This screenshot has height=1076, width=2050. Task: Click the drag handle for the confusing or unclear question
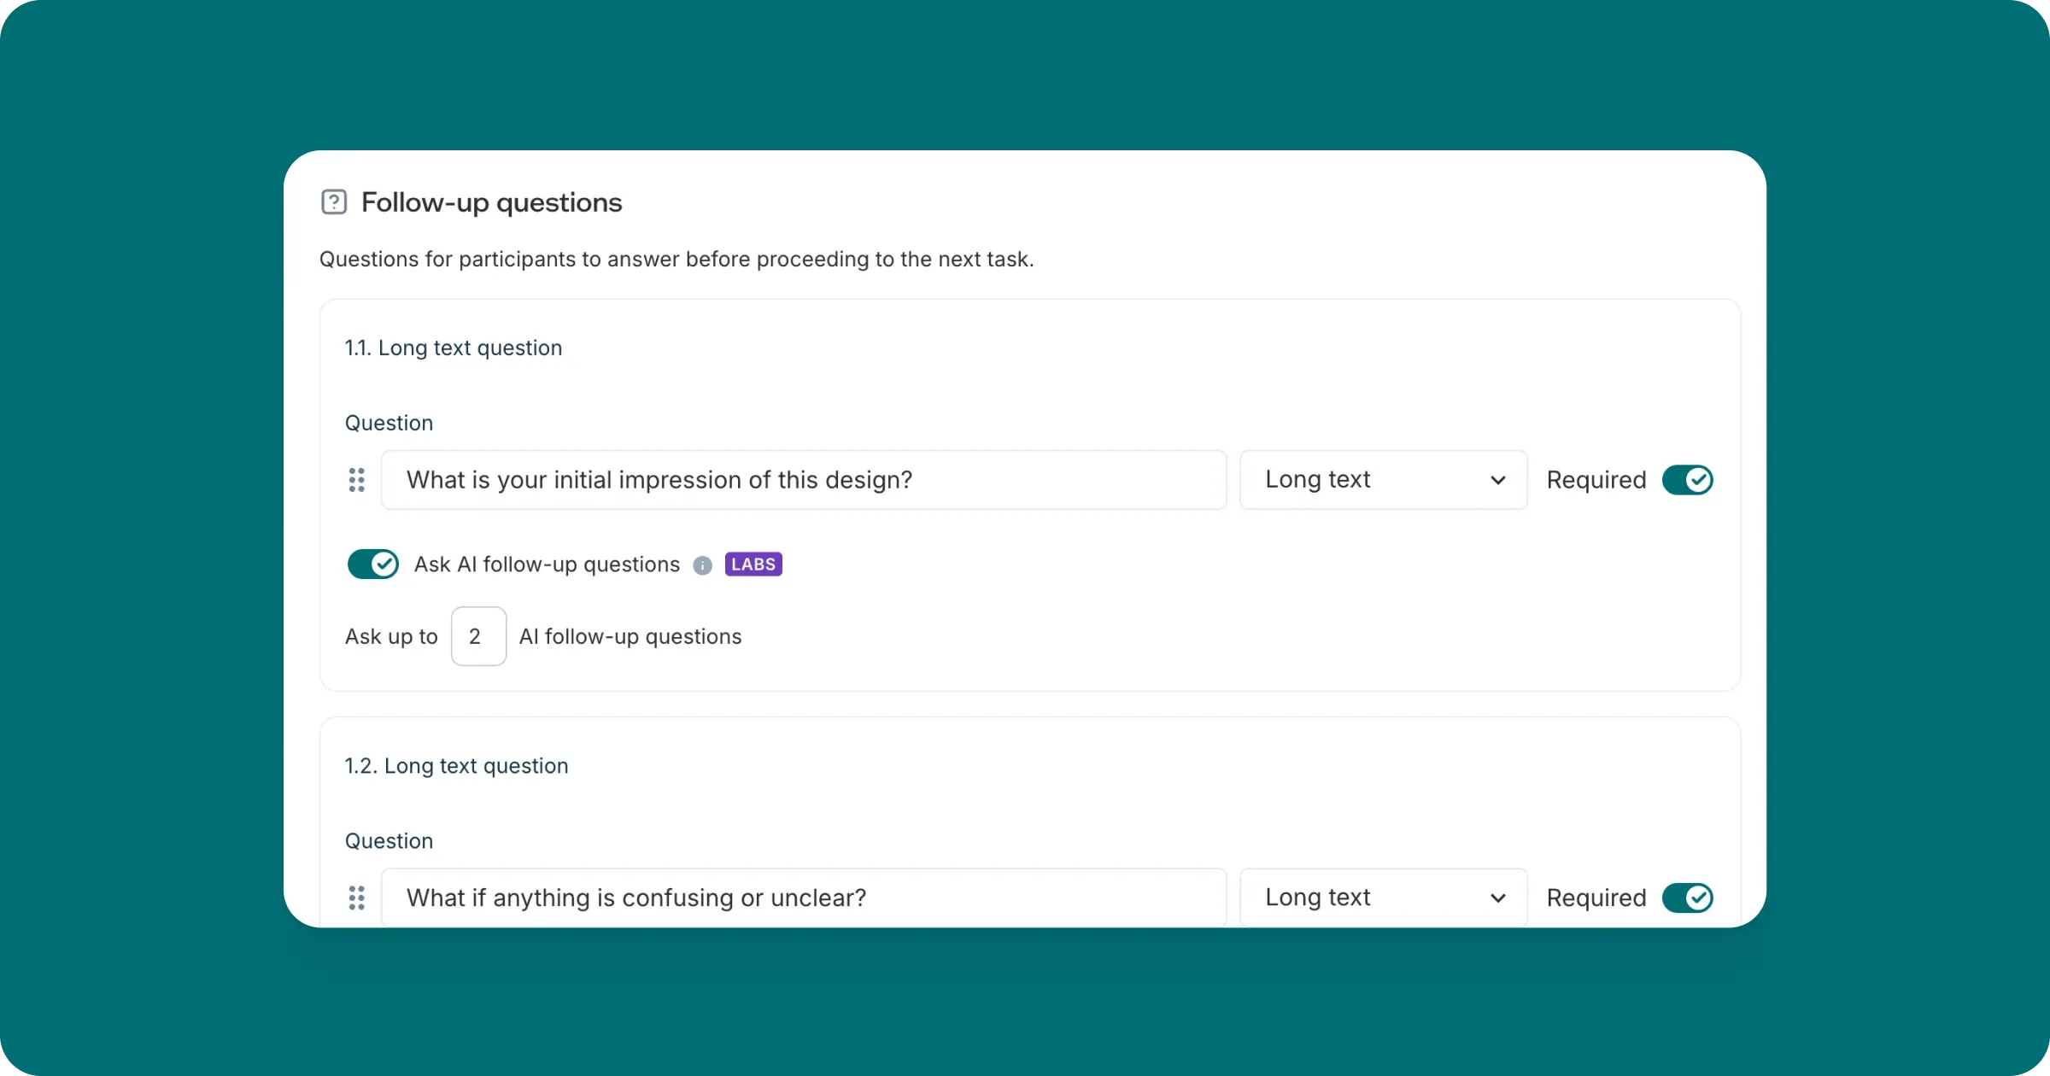pyautogui.click(x=357, y=898)
